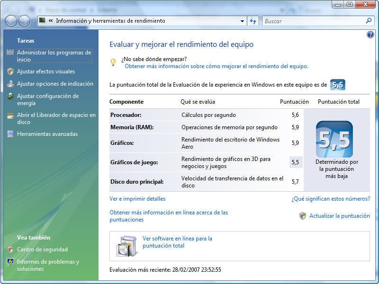Click the highlighted 5,5 Gráficos de juego score

click(295, 162)
